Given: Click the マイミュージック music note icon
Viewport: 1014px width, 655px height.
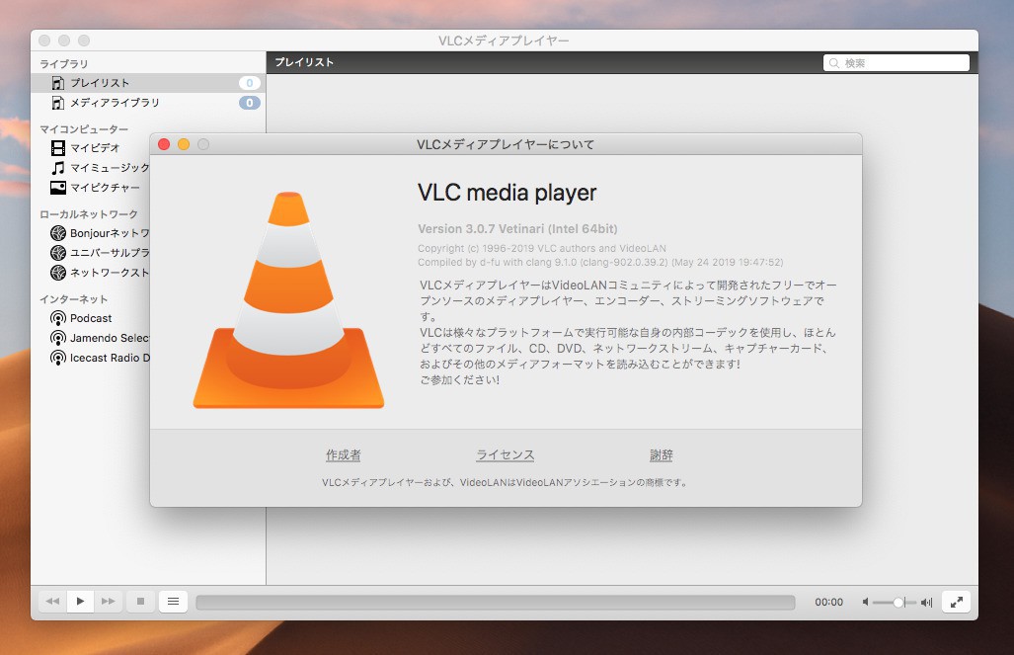Looking at the screenshot, I should click(58, 168).
